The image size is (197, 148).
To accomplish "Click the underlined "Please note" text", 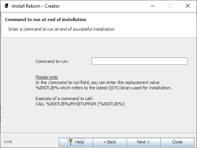I will pyautogui.click(x=47, y=77).
